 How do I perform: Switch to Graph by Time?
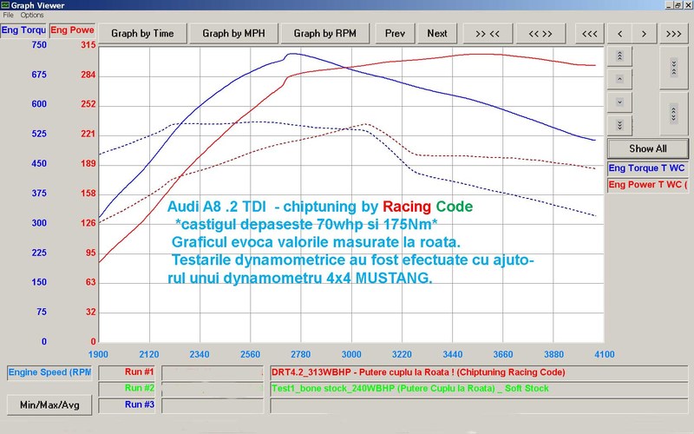pyautogui.click(x=142, y=34)
